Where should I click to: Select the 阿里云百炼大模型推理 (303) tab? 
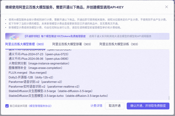(25, 44)
